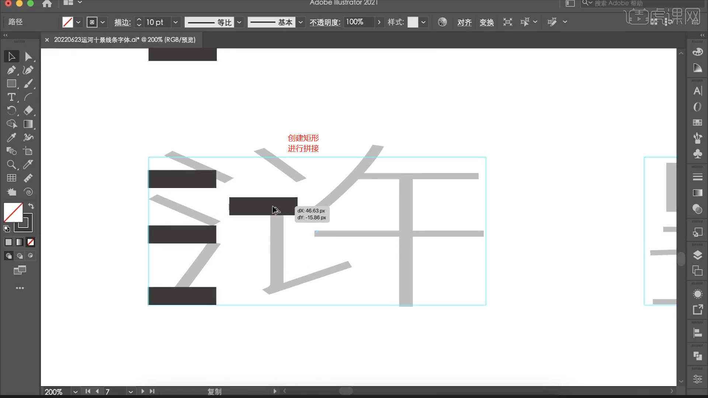
Task: Open the Color palette panel
Action: [x=697, y=52]
